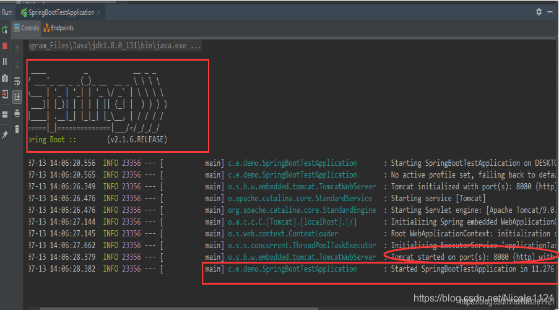Viewport: 559px width, 310px height.
Task: Click the 14:06:28.382 timestamp in the last log line
Action: click(72, 269)
